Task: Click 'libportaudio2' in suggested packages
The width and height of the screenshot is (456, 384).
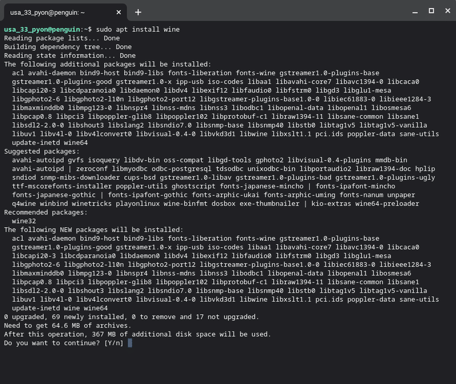Action: click(x=325, y=169)
